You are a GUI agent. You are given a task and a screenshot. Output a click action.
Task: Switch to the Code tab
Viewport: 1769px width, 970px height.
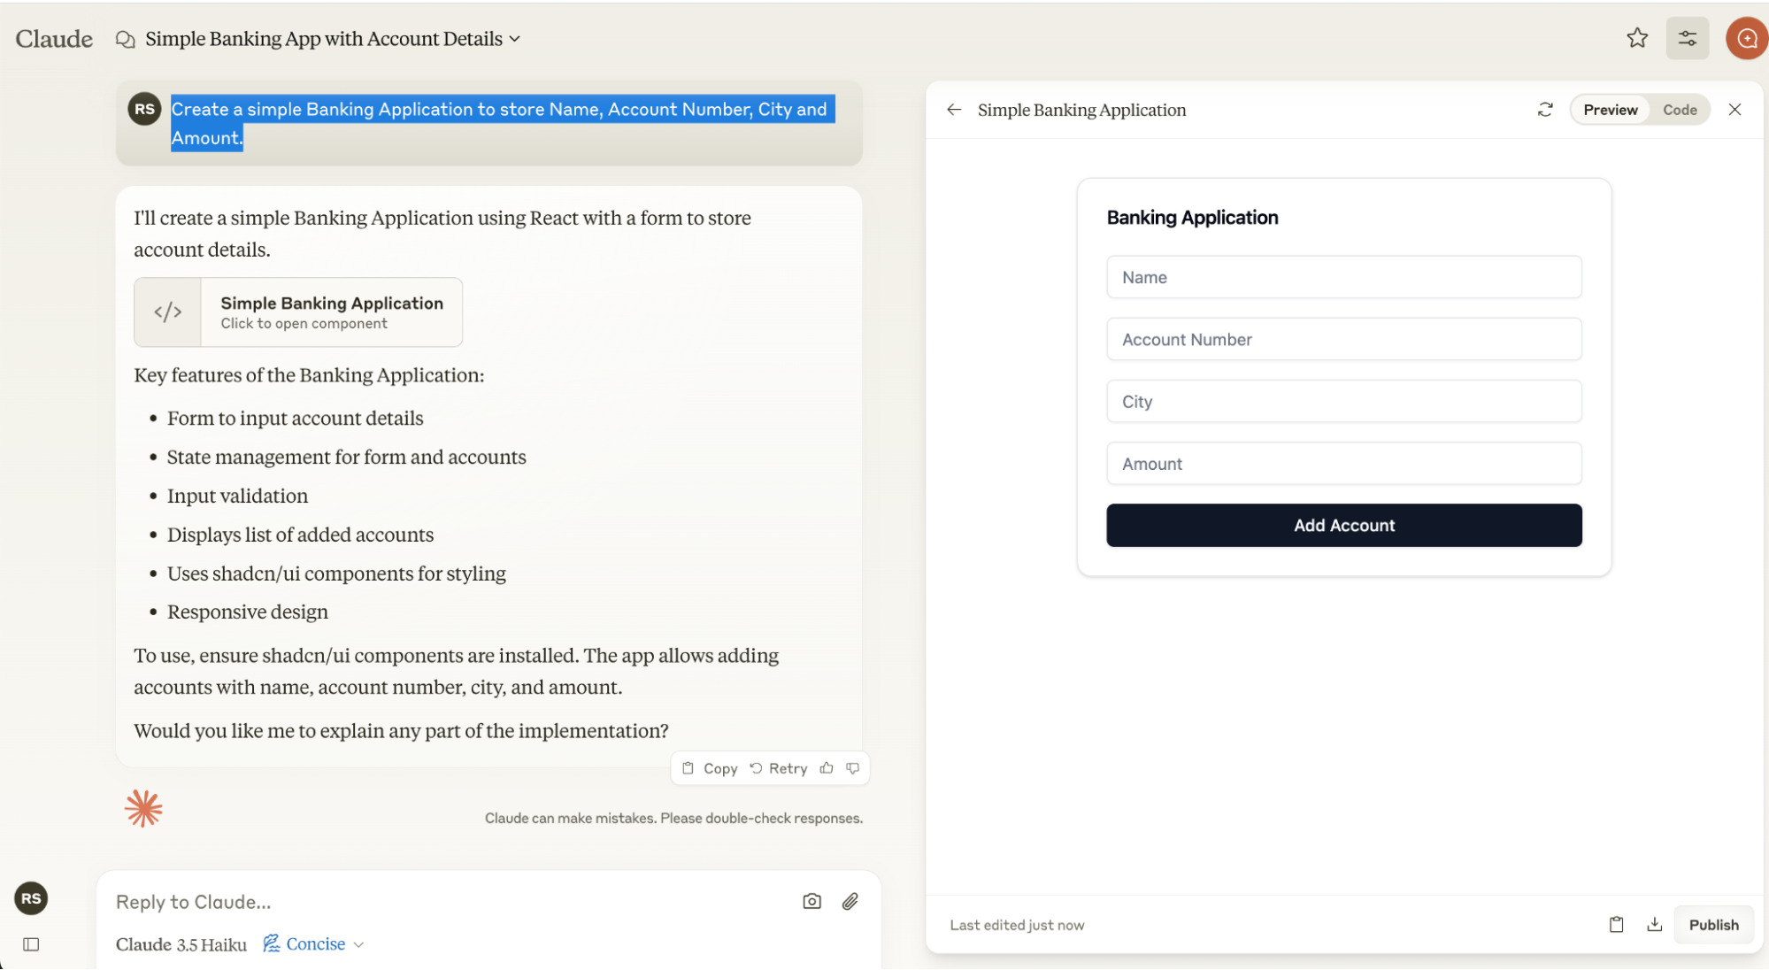pyautogui.click(x=1679, y=110)
